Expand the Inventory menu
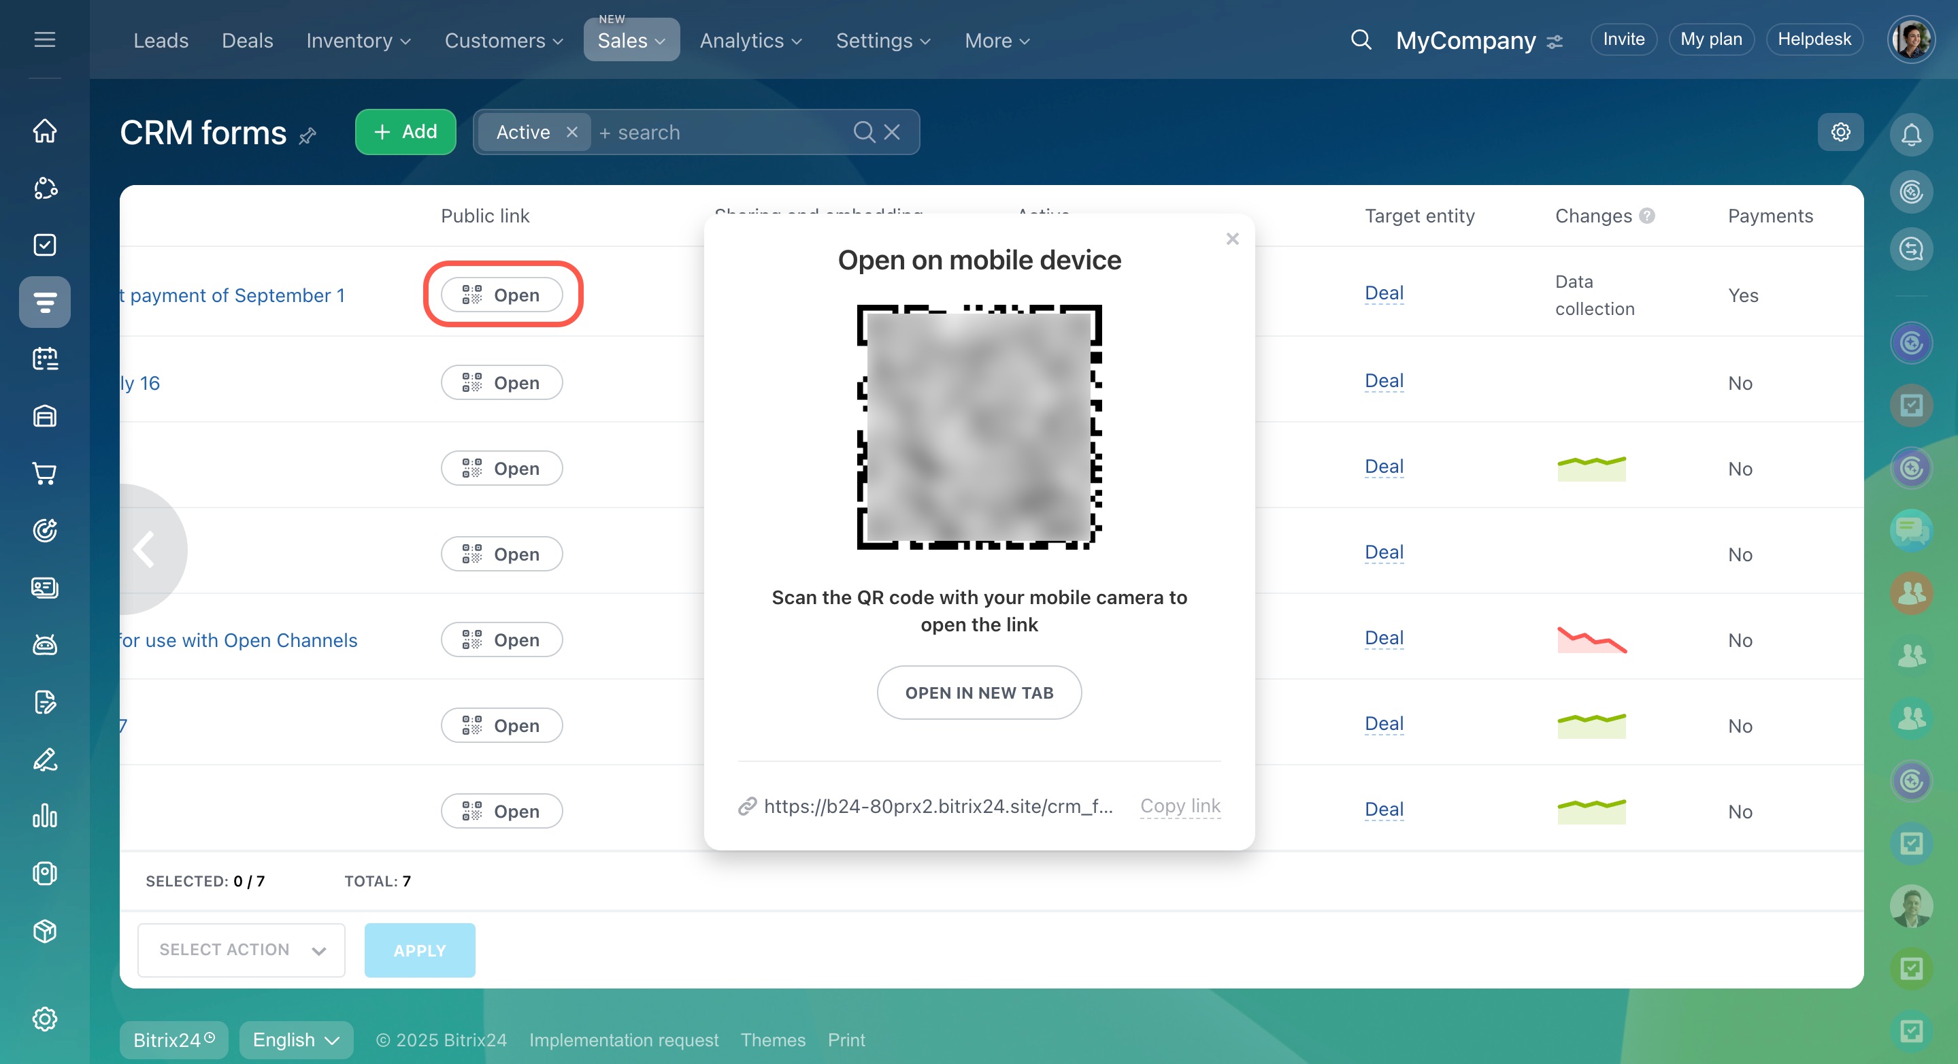 tap(358, 40)
